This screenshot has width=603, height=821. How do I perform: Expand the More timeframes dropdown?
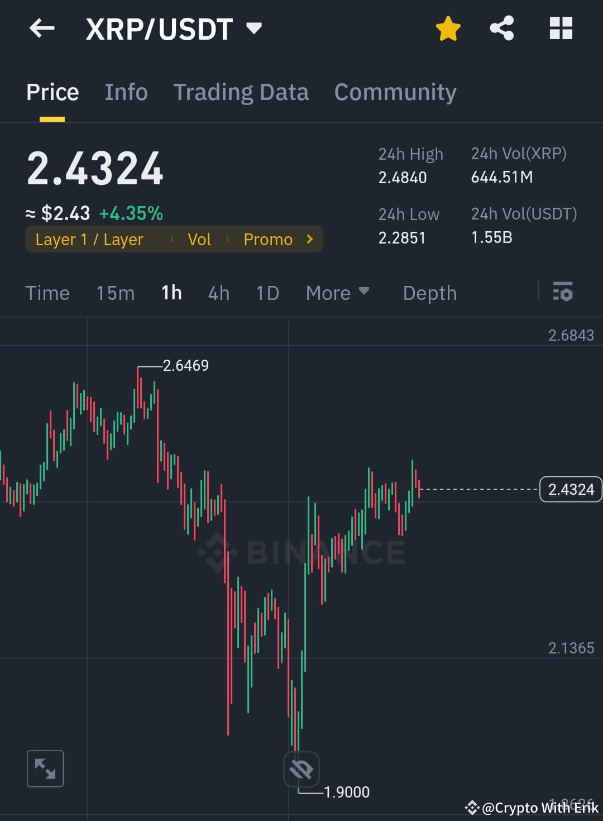click(x=337, y=292)
